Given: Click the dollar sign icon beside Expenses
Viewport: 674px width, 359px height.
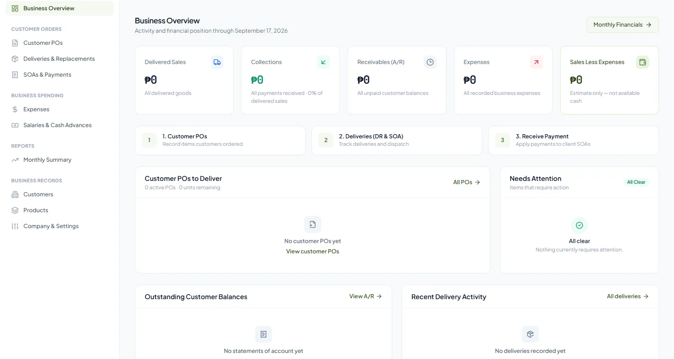Looking at the screenshot, I should pyautogui.click(x=15, y=109).
